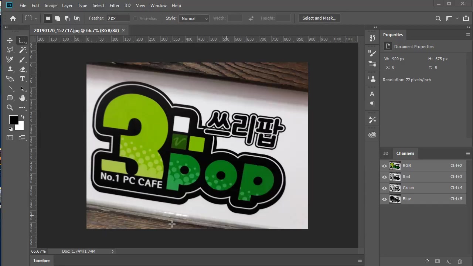473x266 pixels.
Task: Click the Select and Mask button
Action: coord(319,18)
